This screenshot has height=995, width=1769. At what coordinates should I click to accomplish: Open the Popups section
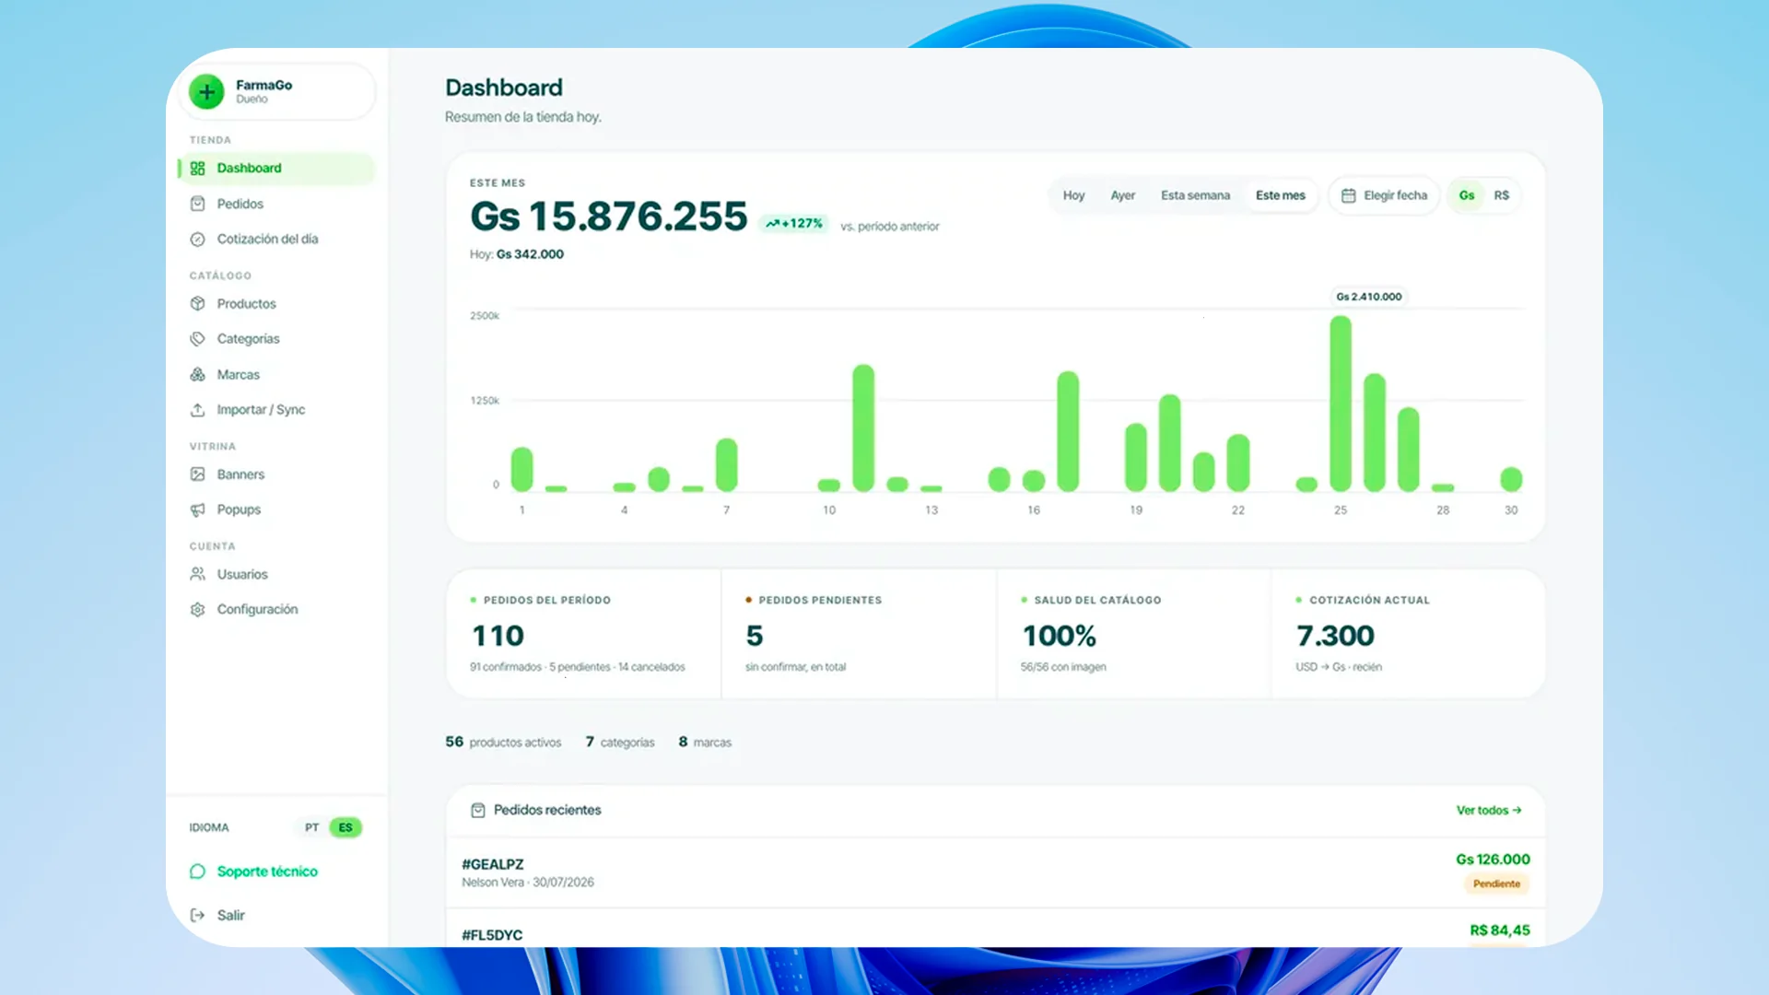tap(276, 509)
